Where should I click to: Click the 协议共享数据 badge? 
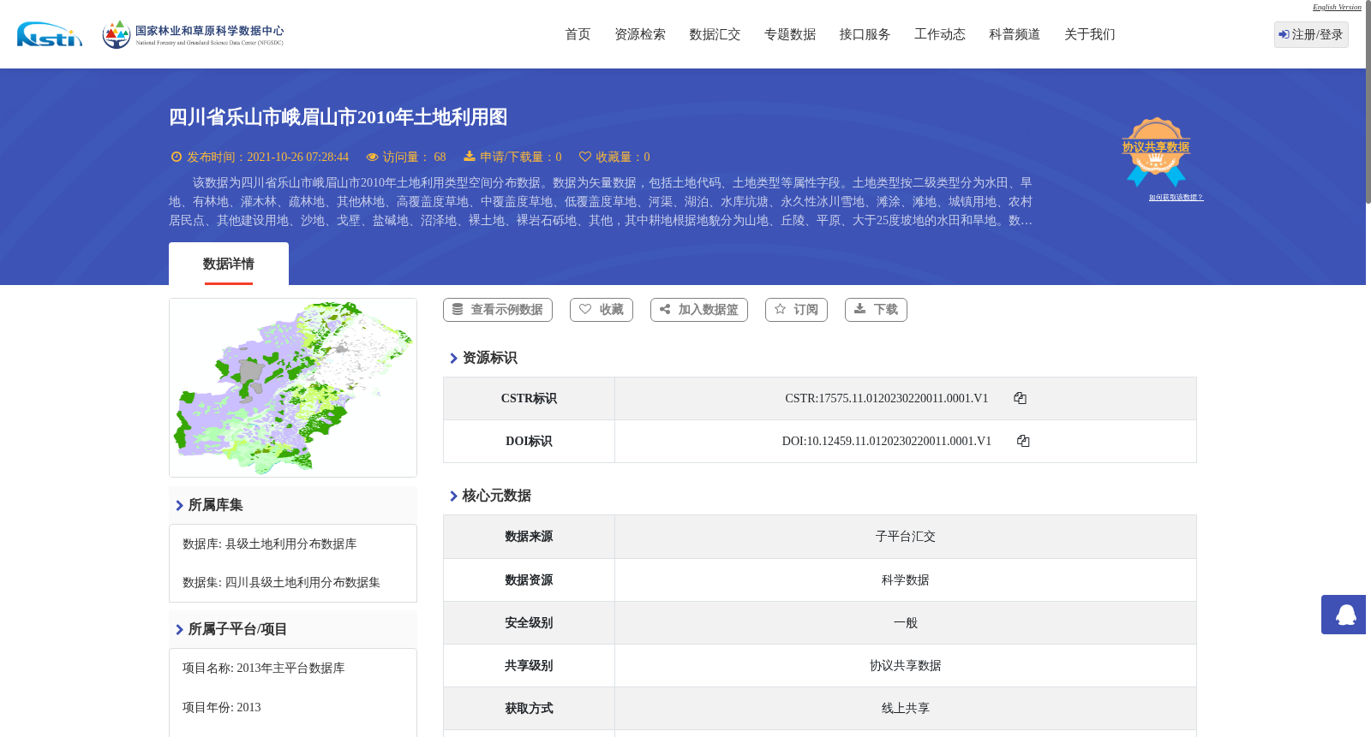click(1156, 152)
